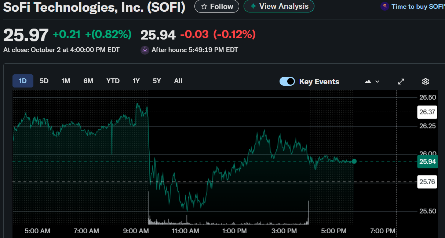Select the 1D range tab
Screen dimensions: 445x238
tap(23, 81)
